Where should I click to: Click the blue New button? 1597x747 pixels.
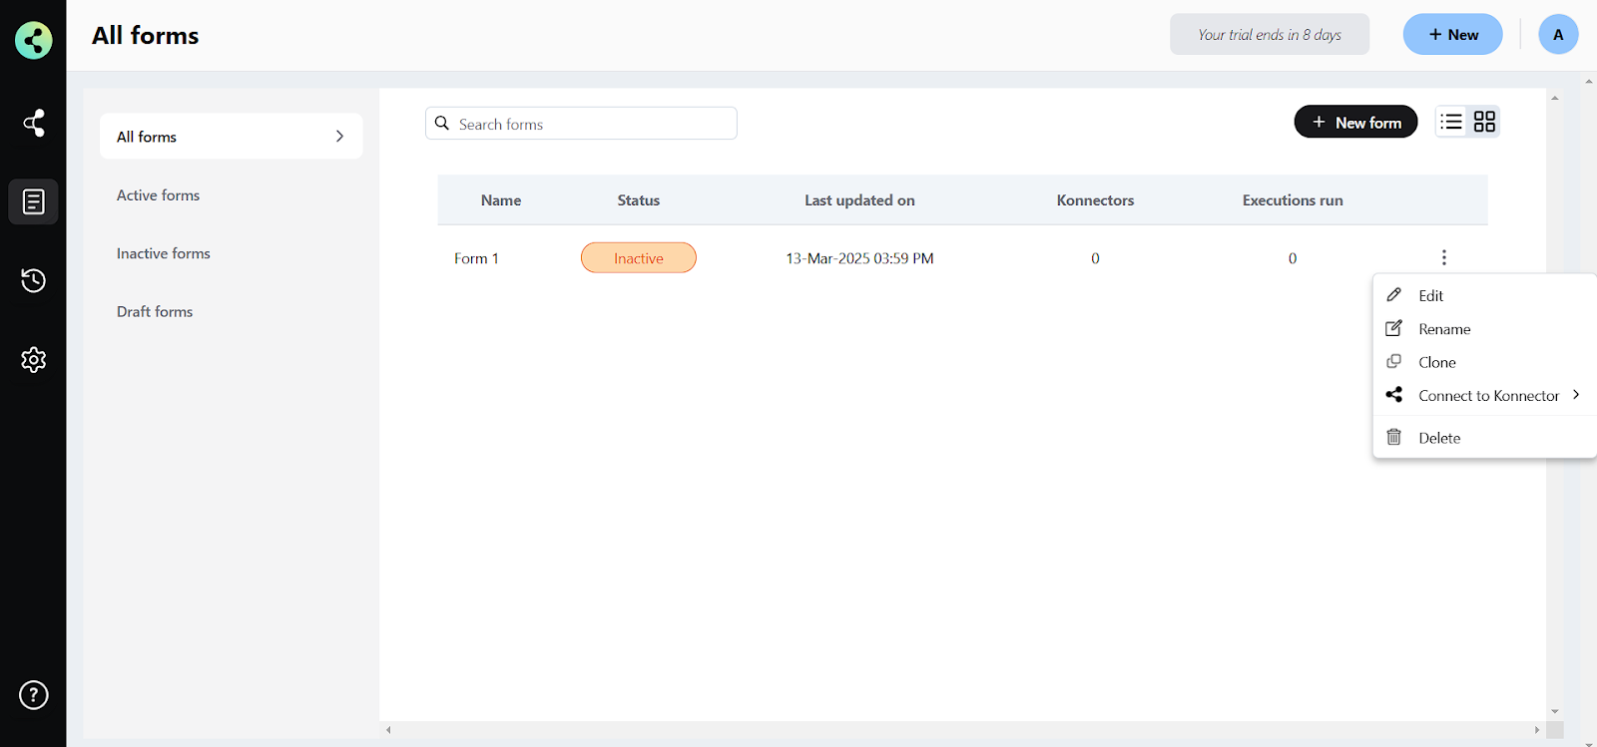[1452, 35]
